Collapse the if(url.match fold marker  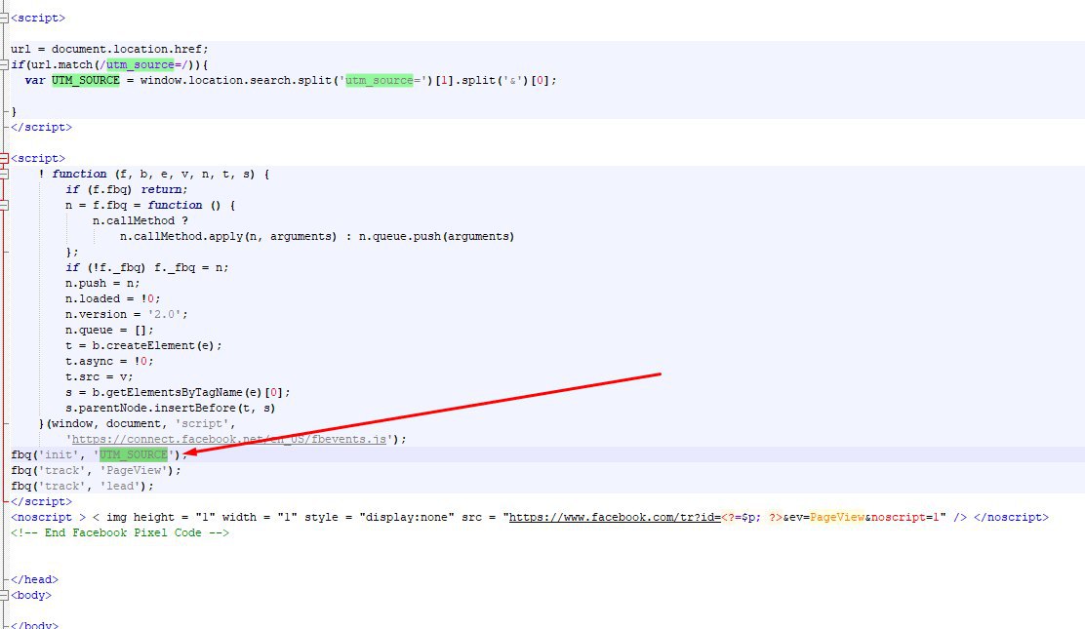pyautogui.click(x=4, y=65)
